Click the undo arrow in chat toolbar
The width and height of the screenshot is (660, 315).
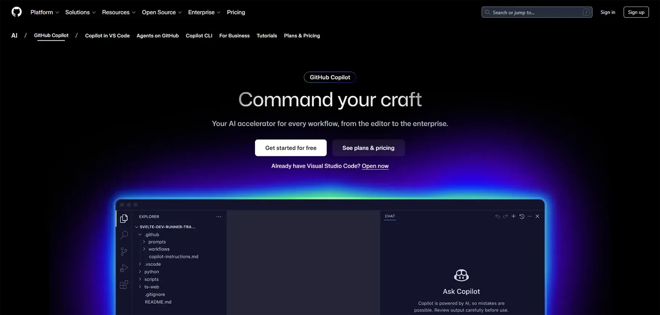(498, 216)
